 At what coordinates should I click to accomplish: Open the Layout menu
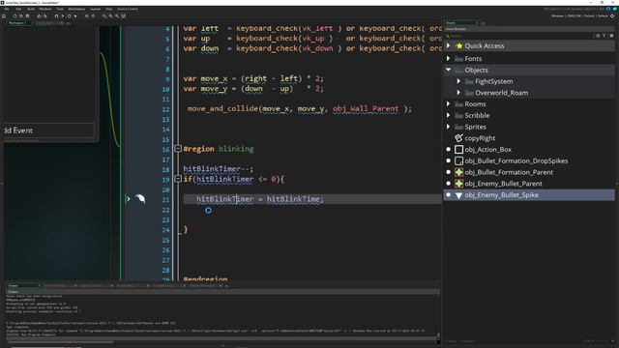tap(95, 9)
